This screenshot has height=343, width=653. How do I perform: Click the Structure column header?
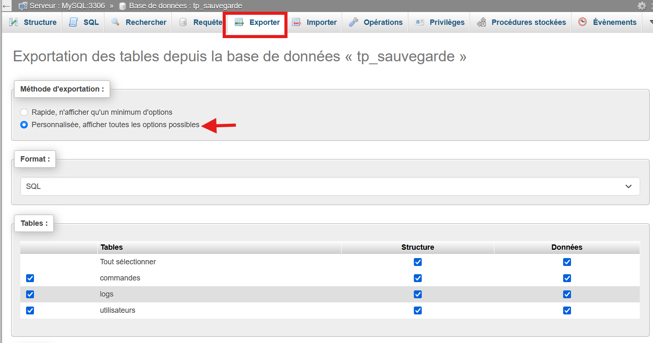point(418,247)
